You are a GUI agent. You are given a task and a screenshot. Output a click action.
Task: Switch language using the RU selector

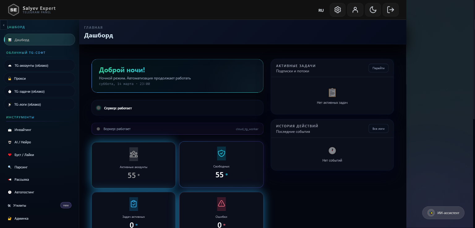(321, 10)
